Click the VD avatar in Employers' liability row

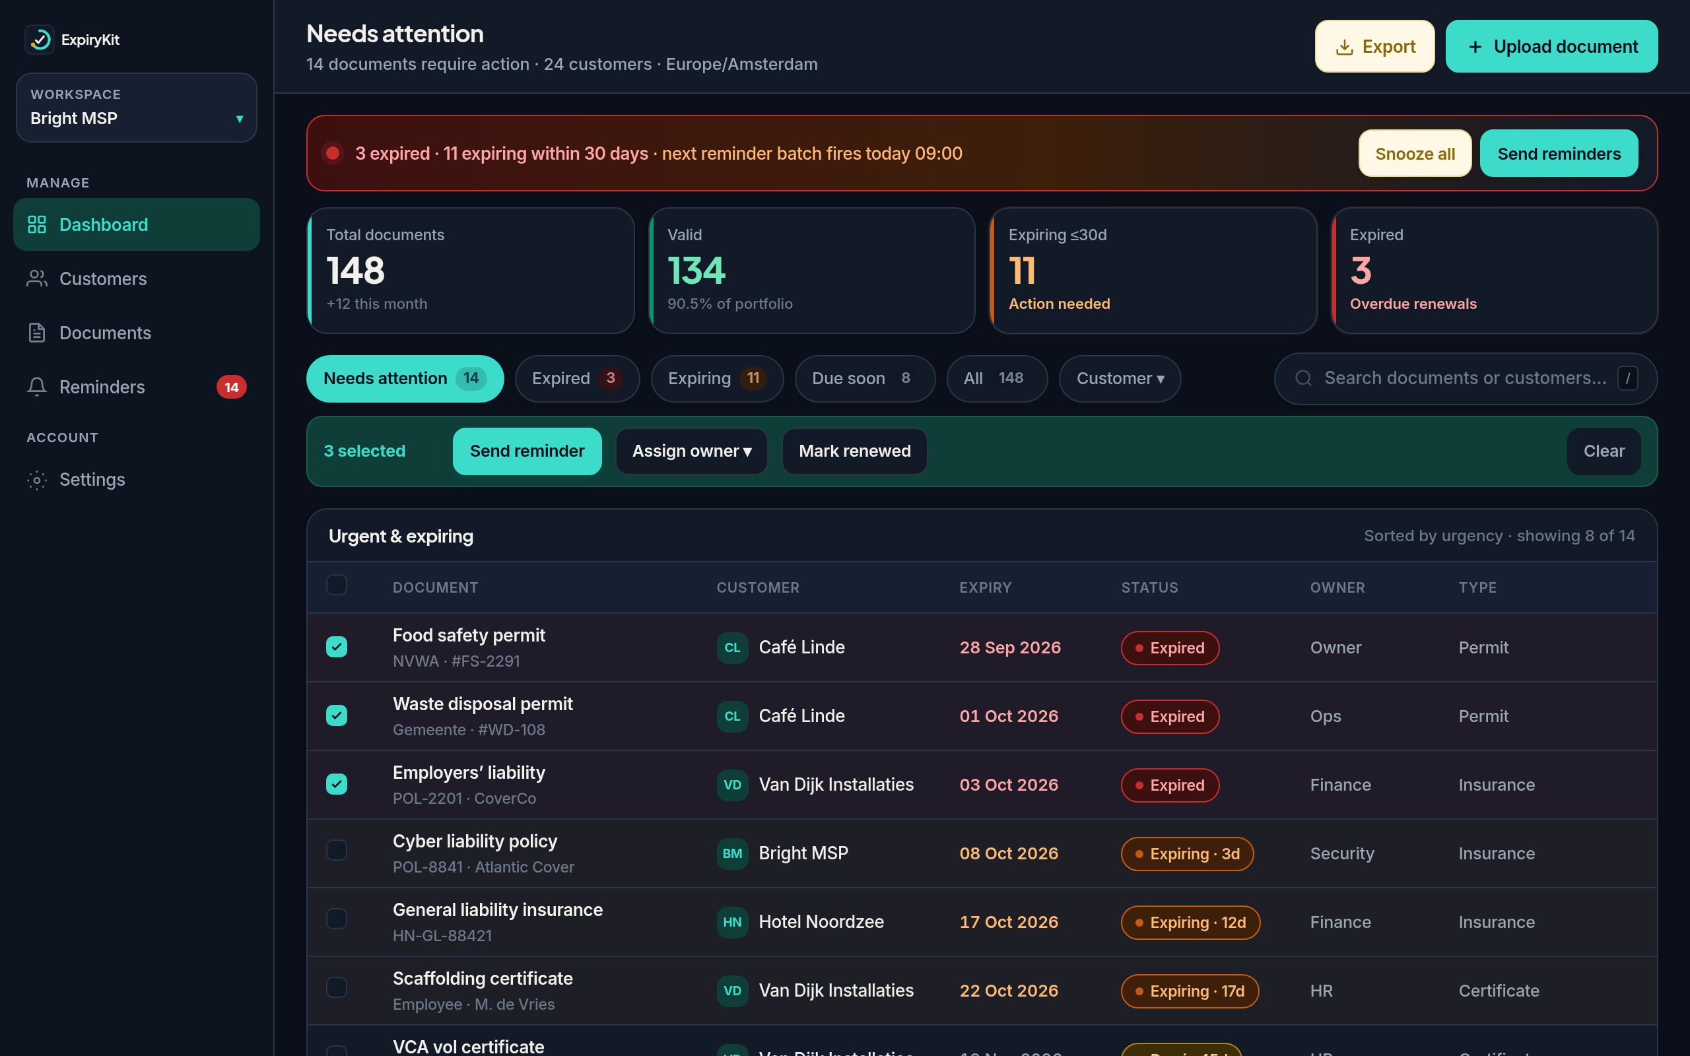pyautogui.click(x=733, y=784)
